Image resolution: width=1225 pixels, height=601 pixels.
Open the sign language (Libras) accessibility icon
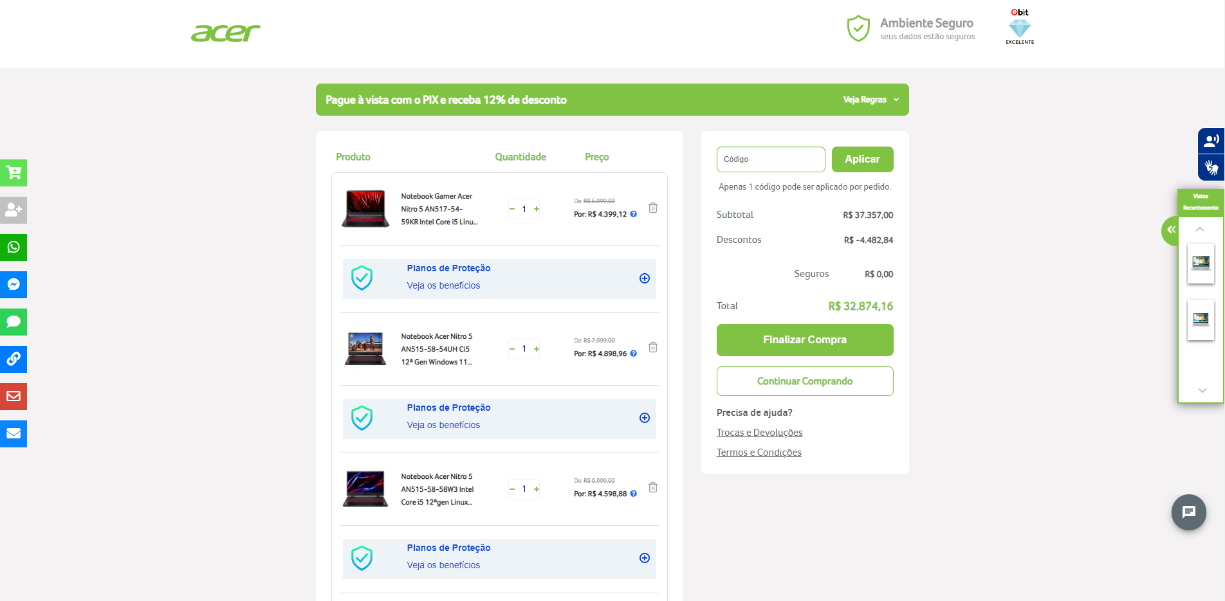click(x=1211, y=168)
